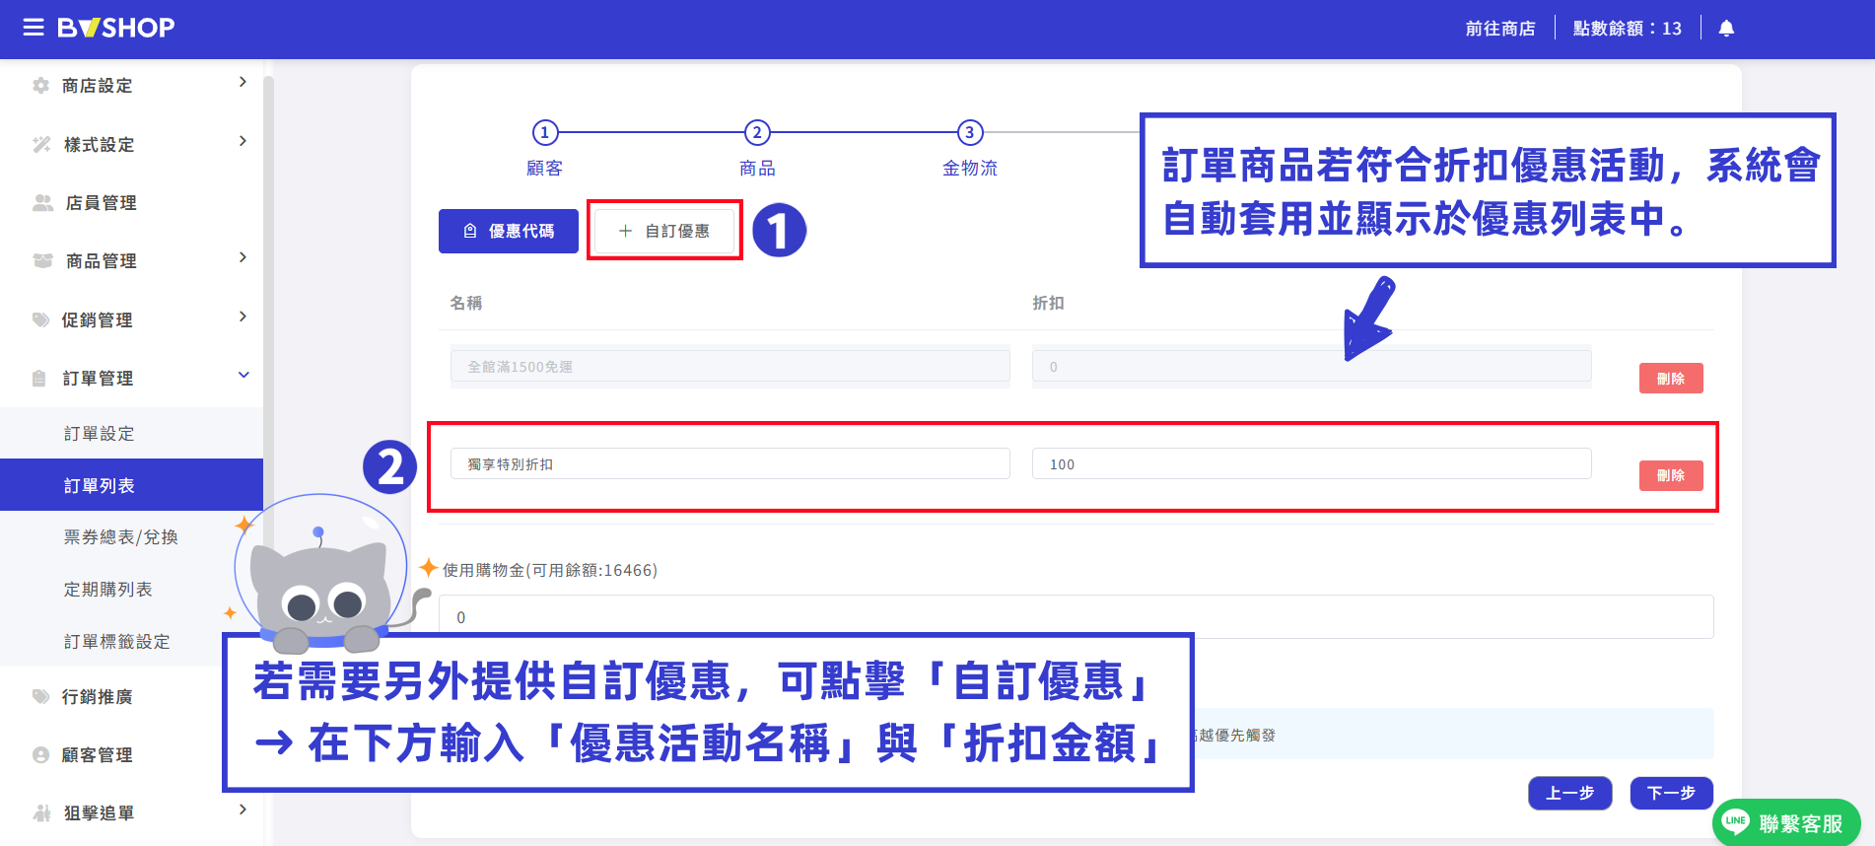Open the 訂單設定 submenu item
1875x846 pixels.
(132, 433)
